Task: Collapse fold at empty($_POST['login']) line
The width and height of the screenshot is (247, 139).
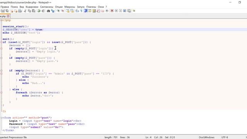Action: coord(2,49)
